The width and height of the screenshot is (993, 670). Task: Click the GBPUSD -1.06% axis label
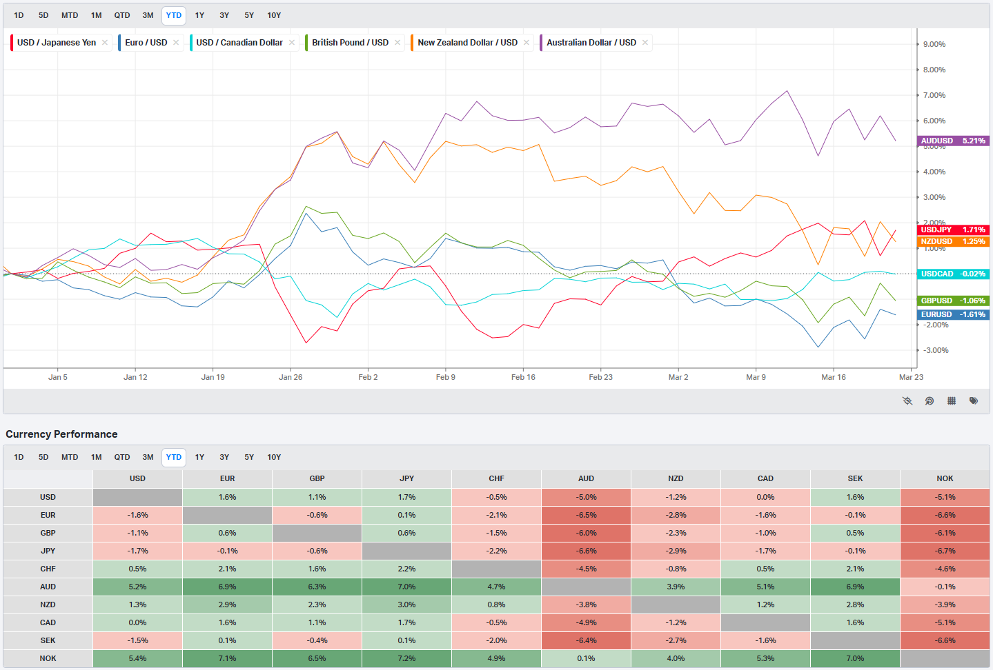click(953, 301)
